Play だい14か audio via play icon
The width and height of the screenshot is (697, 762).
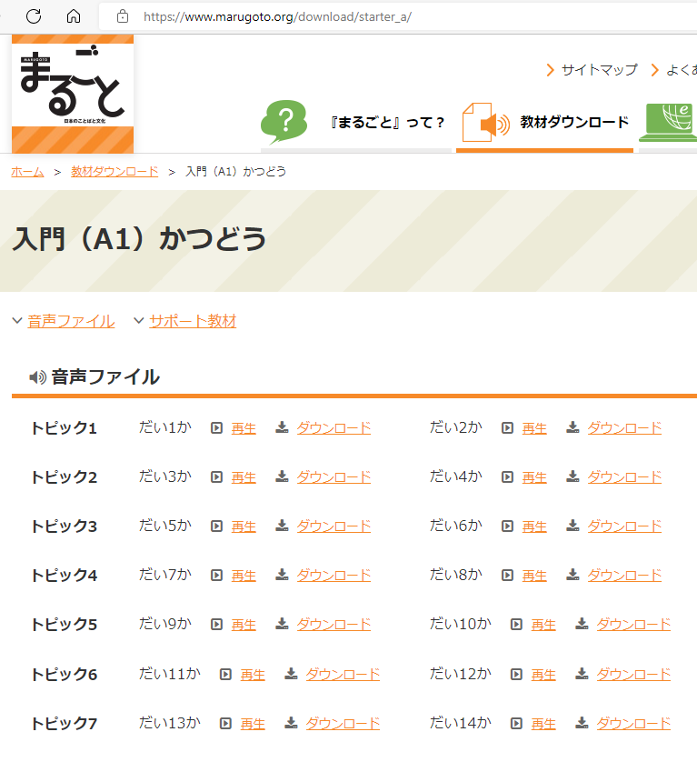[x=516, y=724]
